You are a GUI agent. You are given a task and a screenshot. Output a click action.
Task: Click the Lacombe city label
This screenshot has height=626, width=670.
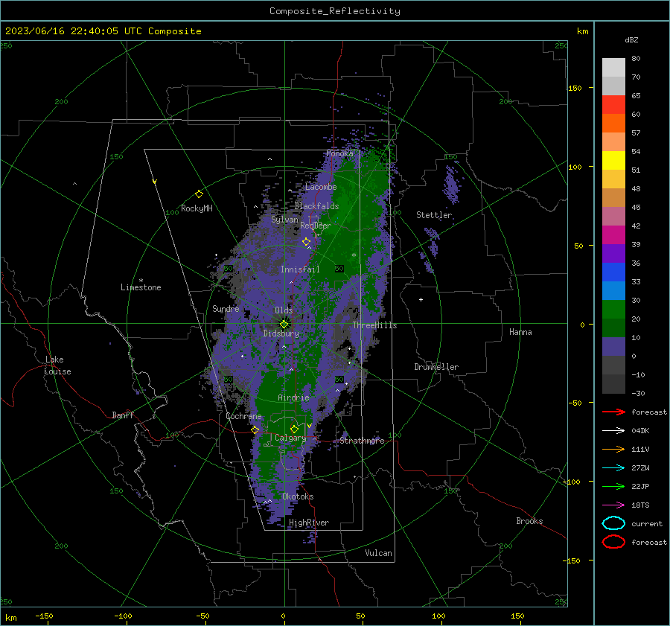(x=321, y=187)
